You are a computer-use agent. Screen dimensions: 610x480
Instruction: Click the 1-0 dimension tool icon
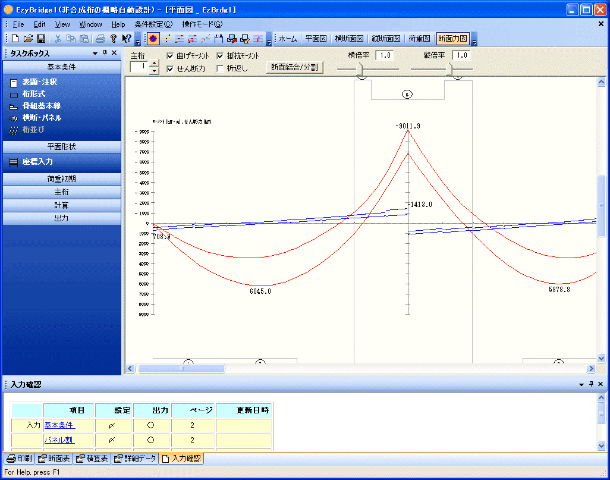coord(219,39)
